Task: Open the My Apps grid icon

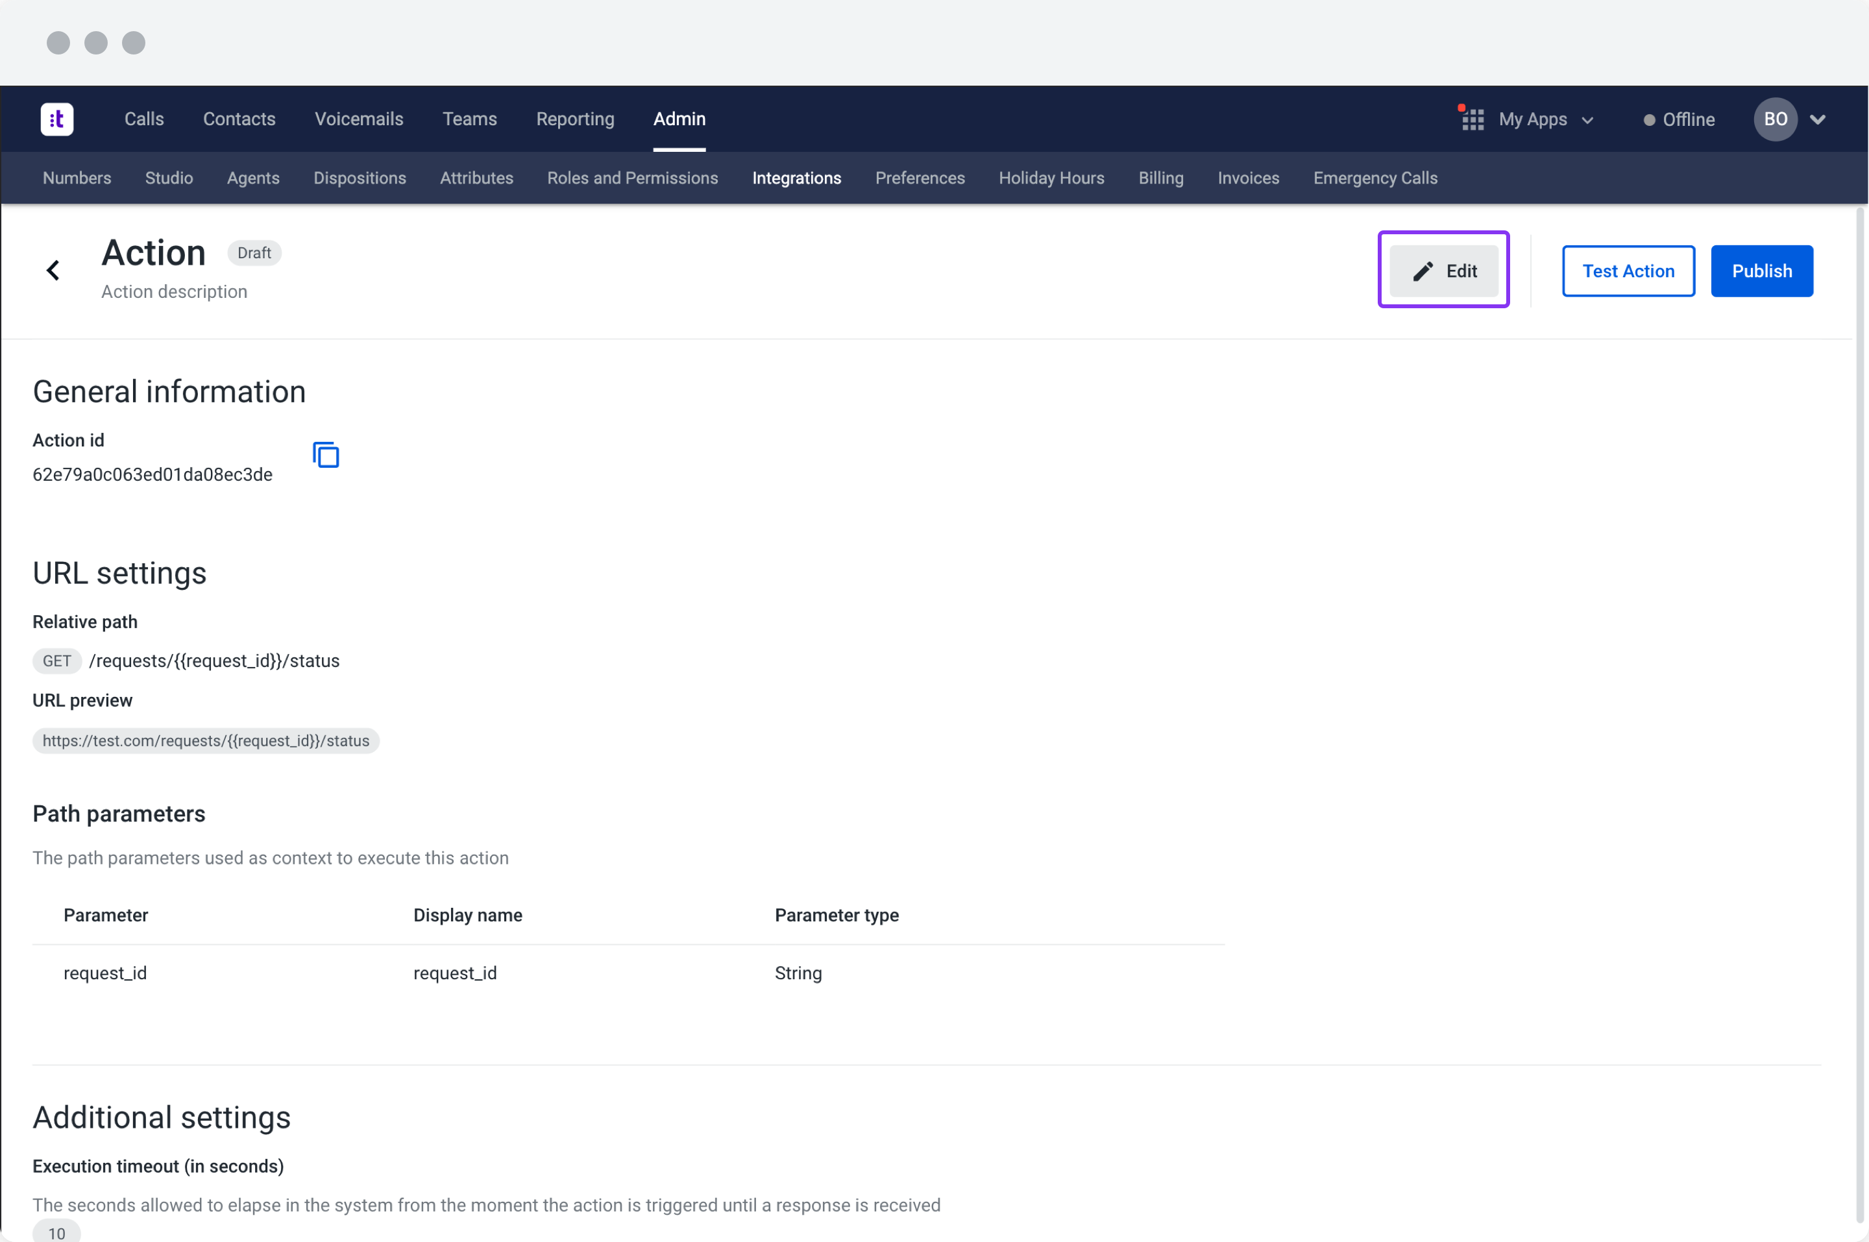Action: (1472, 119)
